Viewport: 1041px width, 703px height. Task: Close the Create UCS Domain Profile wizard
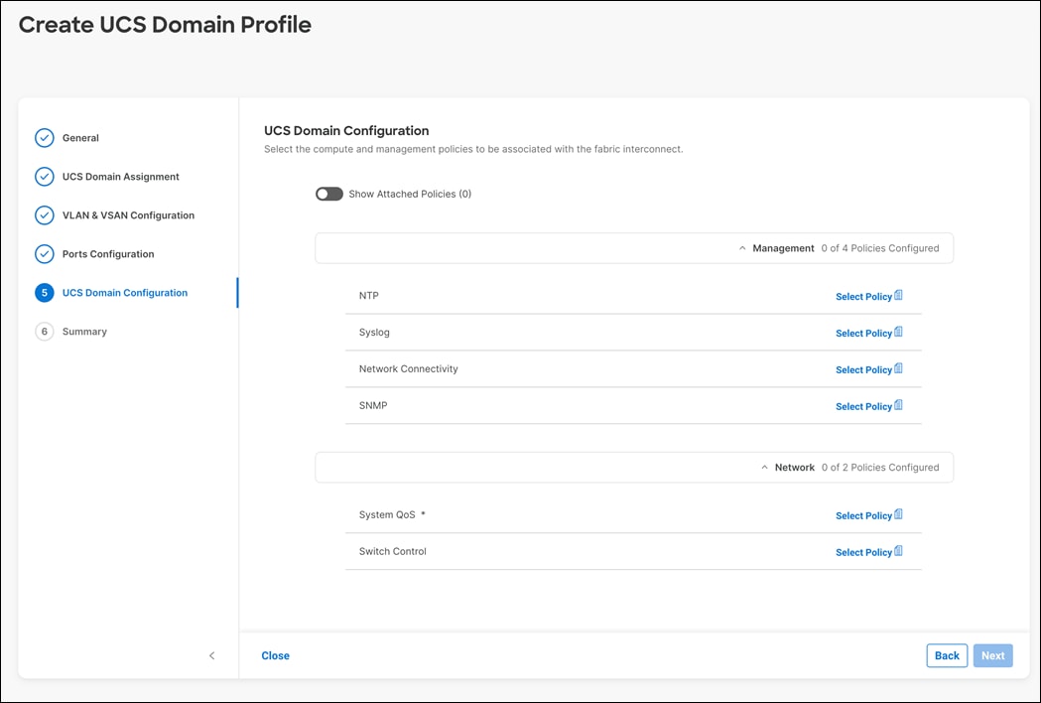click(x=275, y=655)
